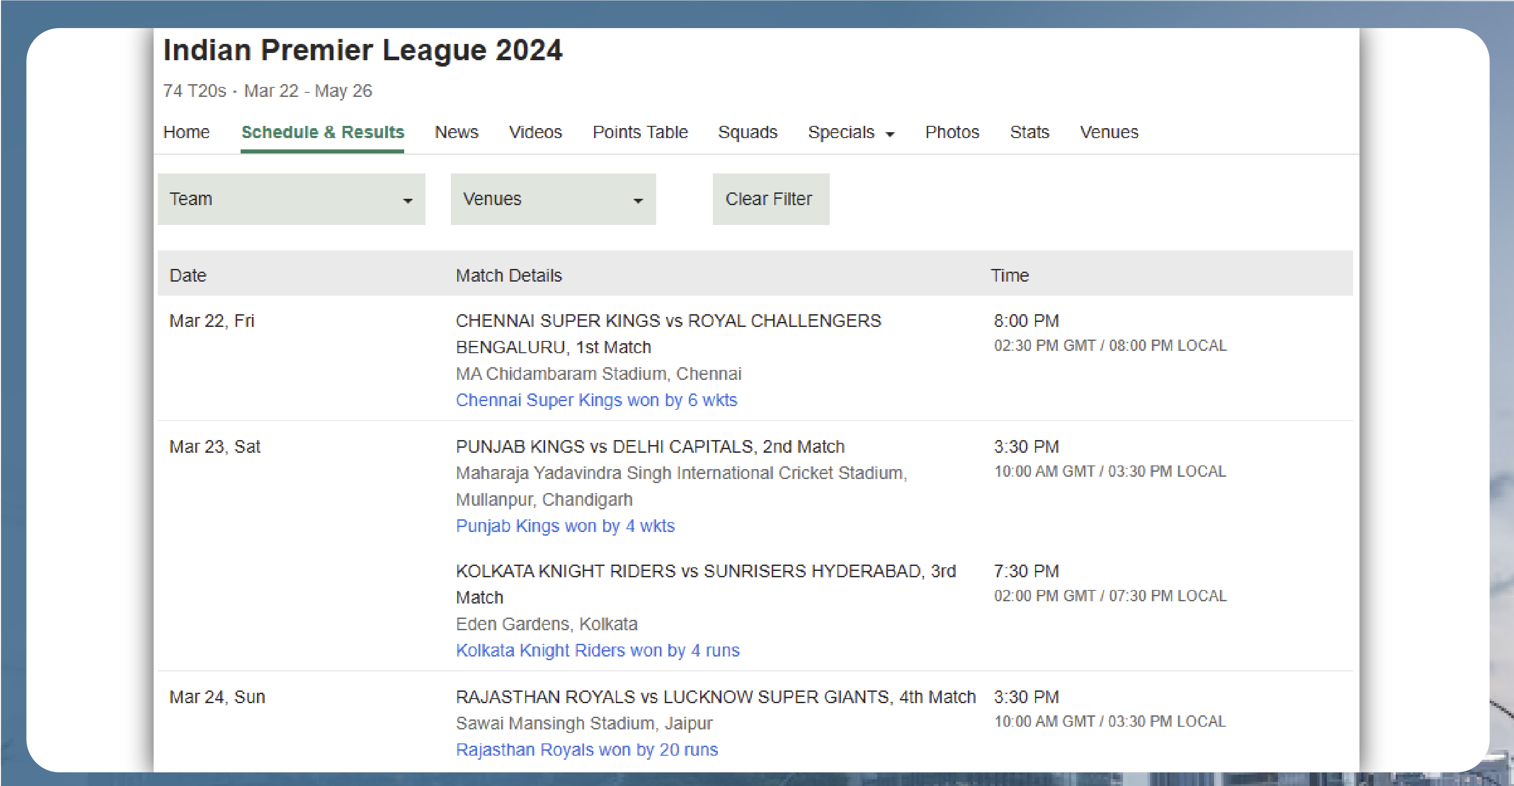Click the '8:00 PM' time of 1st Match
Image resolution: width=1514 pixels, height=786 pixels.
[x=1025, y=321]
